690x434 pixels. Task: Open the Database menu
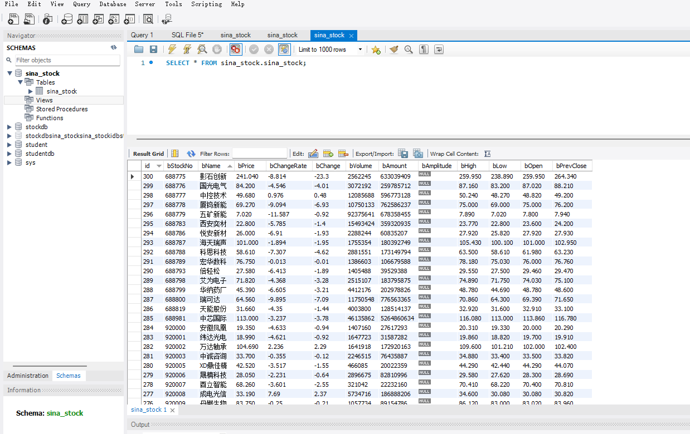pyautogui.click(x=113, y=4)
